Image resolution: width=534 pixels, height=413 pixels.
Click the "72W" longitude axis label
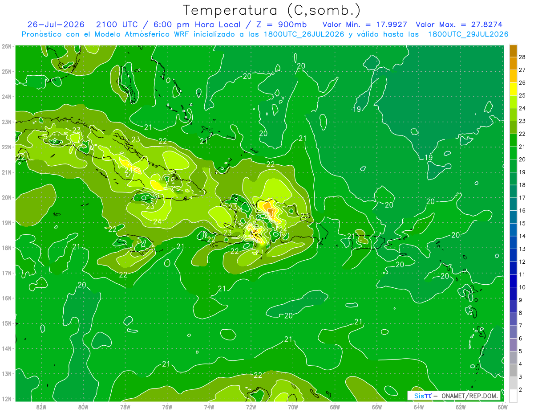pos(251,406)
